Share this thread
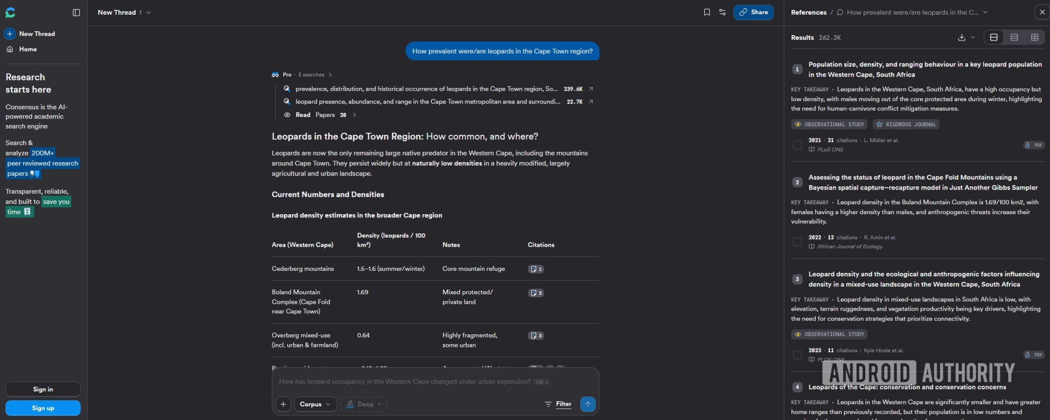This screenshot has height=420, width=1050. coord(753,12)
